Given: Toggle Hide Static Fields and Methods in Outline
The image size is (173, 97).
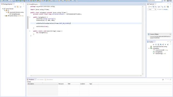Looking at the screenshot, I should (x=163, y=44).
